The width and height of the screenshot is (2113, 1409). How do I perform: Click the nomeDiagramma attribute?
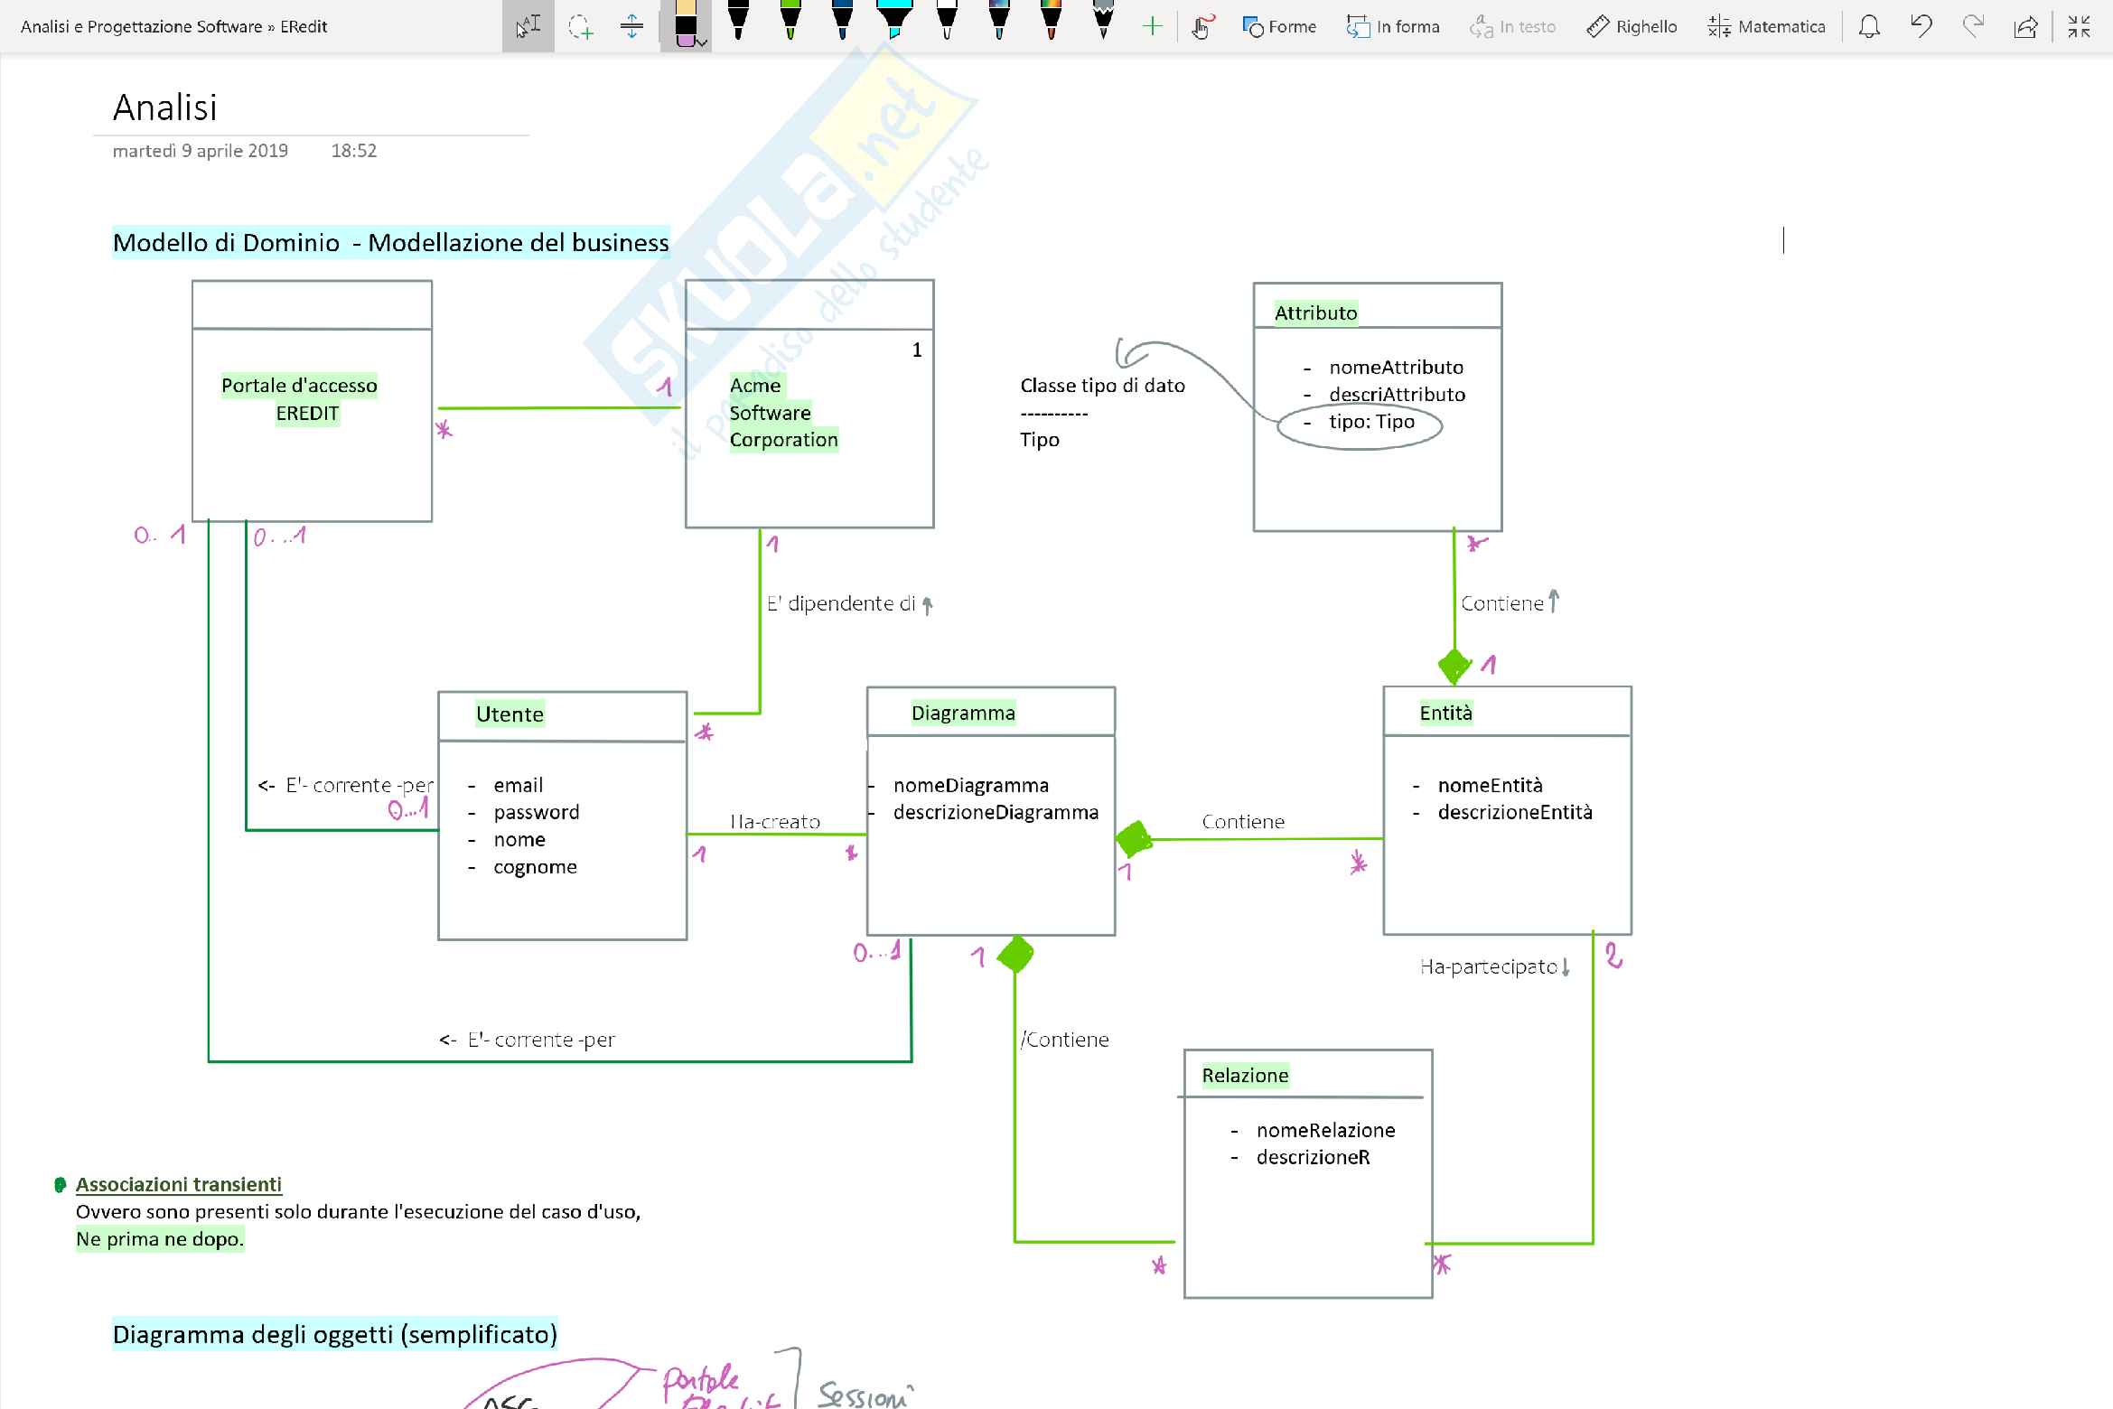click(x=971, y=785)
